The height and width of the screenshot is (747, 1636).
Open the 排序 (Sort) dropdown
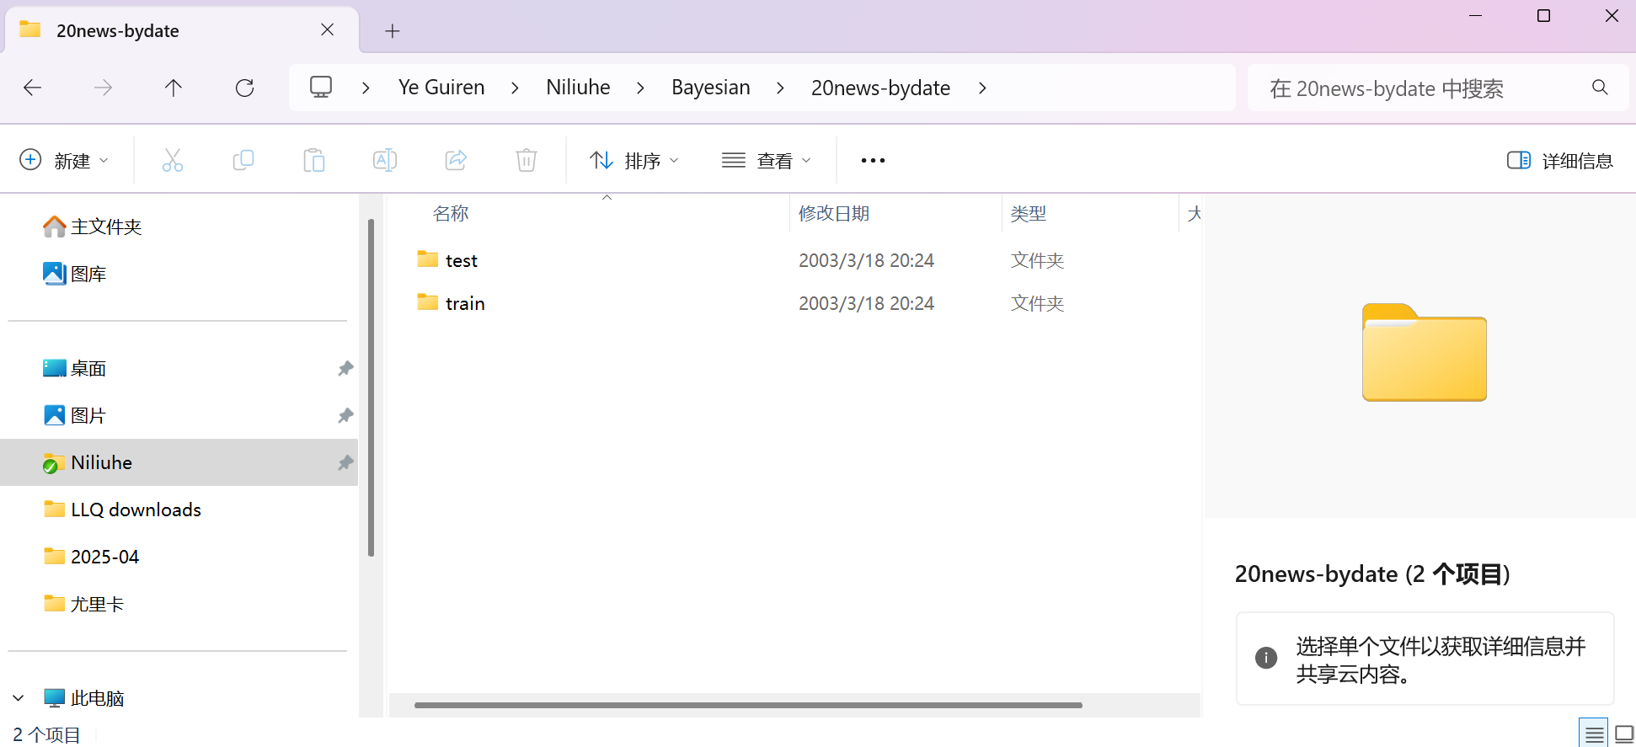point(634,160)
